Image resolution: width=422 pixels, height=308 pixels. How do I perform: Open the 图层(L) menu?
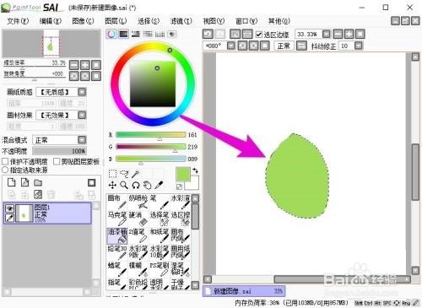point(116,21)
